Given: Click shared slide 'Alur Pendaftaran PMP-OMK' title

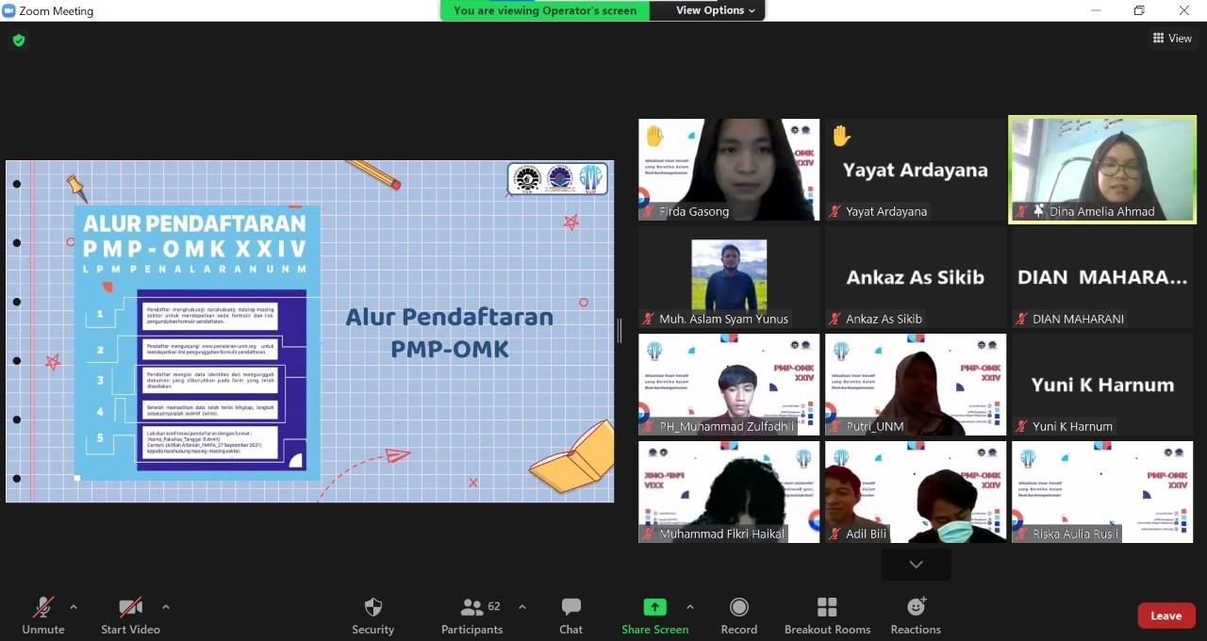Looking at the screenshot, I should coord(450,333).
